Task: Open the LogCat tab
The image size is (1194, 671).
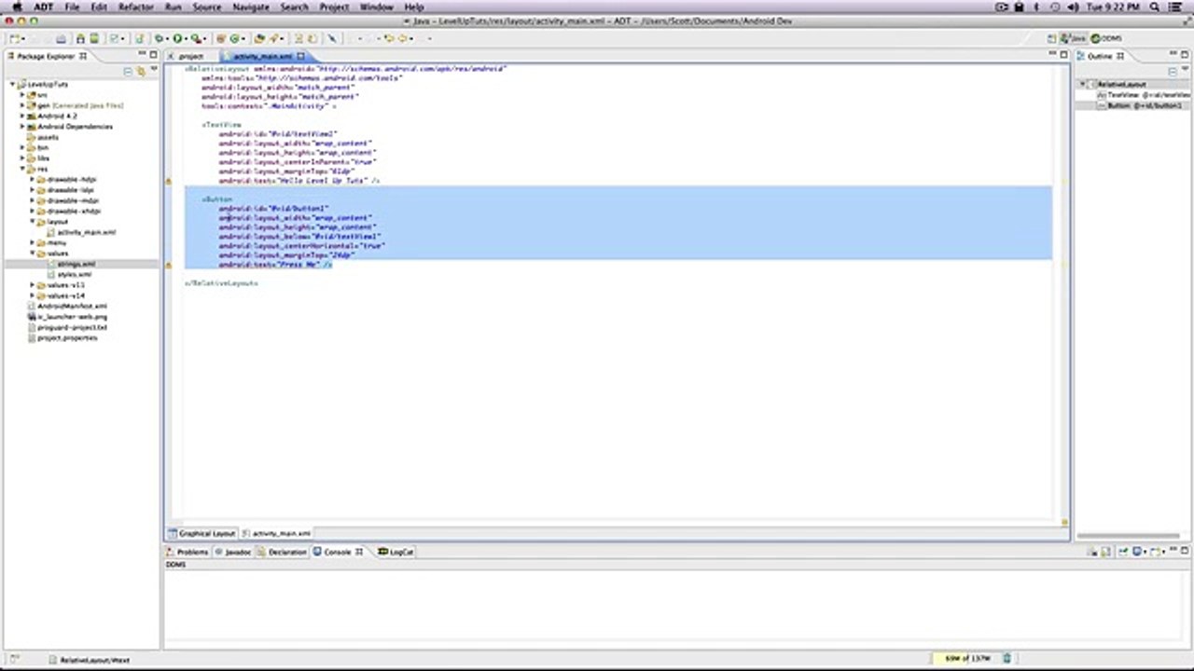Action: point(396,552)
